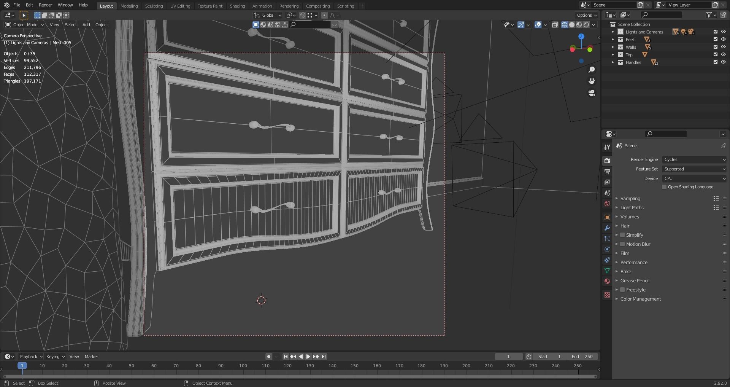Expand the Lights and Cameras collection
Image resolution: width=730 pixels, height=387 pixels.
coord(613,32)
